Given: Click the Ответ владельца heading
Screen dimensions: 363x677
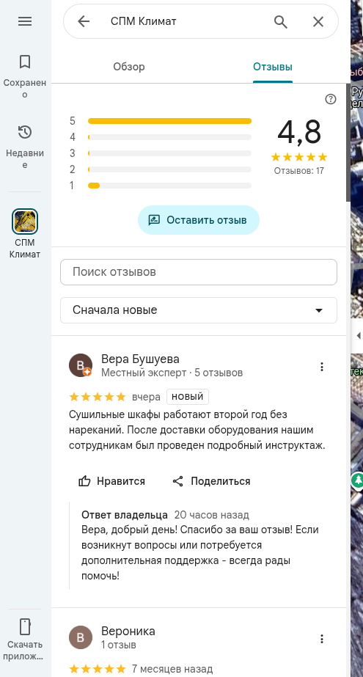Looking at the screenshot, I should pyautogui.click(x=125, y=515).
